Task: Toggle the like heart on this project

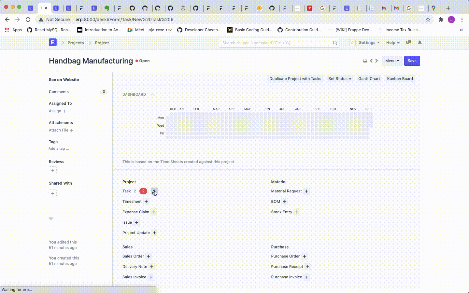Action: click(x=51, y=218)
